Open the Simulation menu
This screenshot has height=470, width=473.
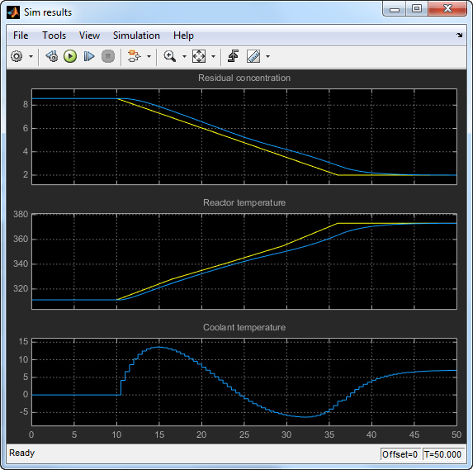tap(136, 36)
